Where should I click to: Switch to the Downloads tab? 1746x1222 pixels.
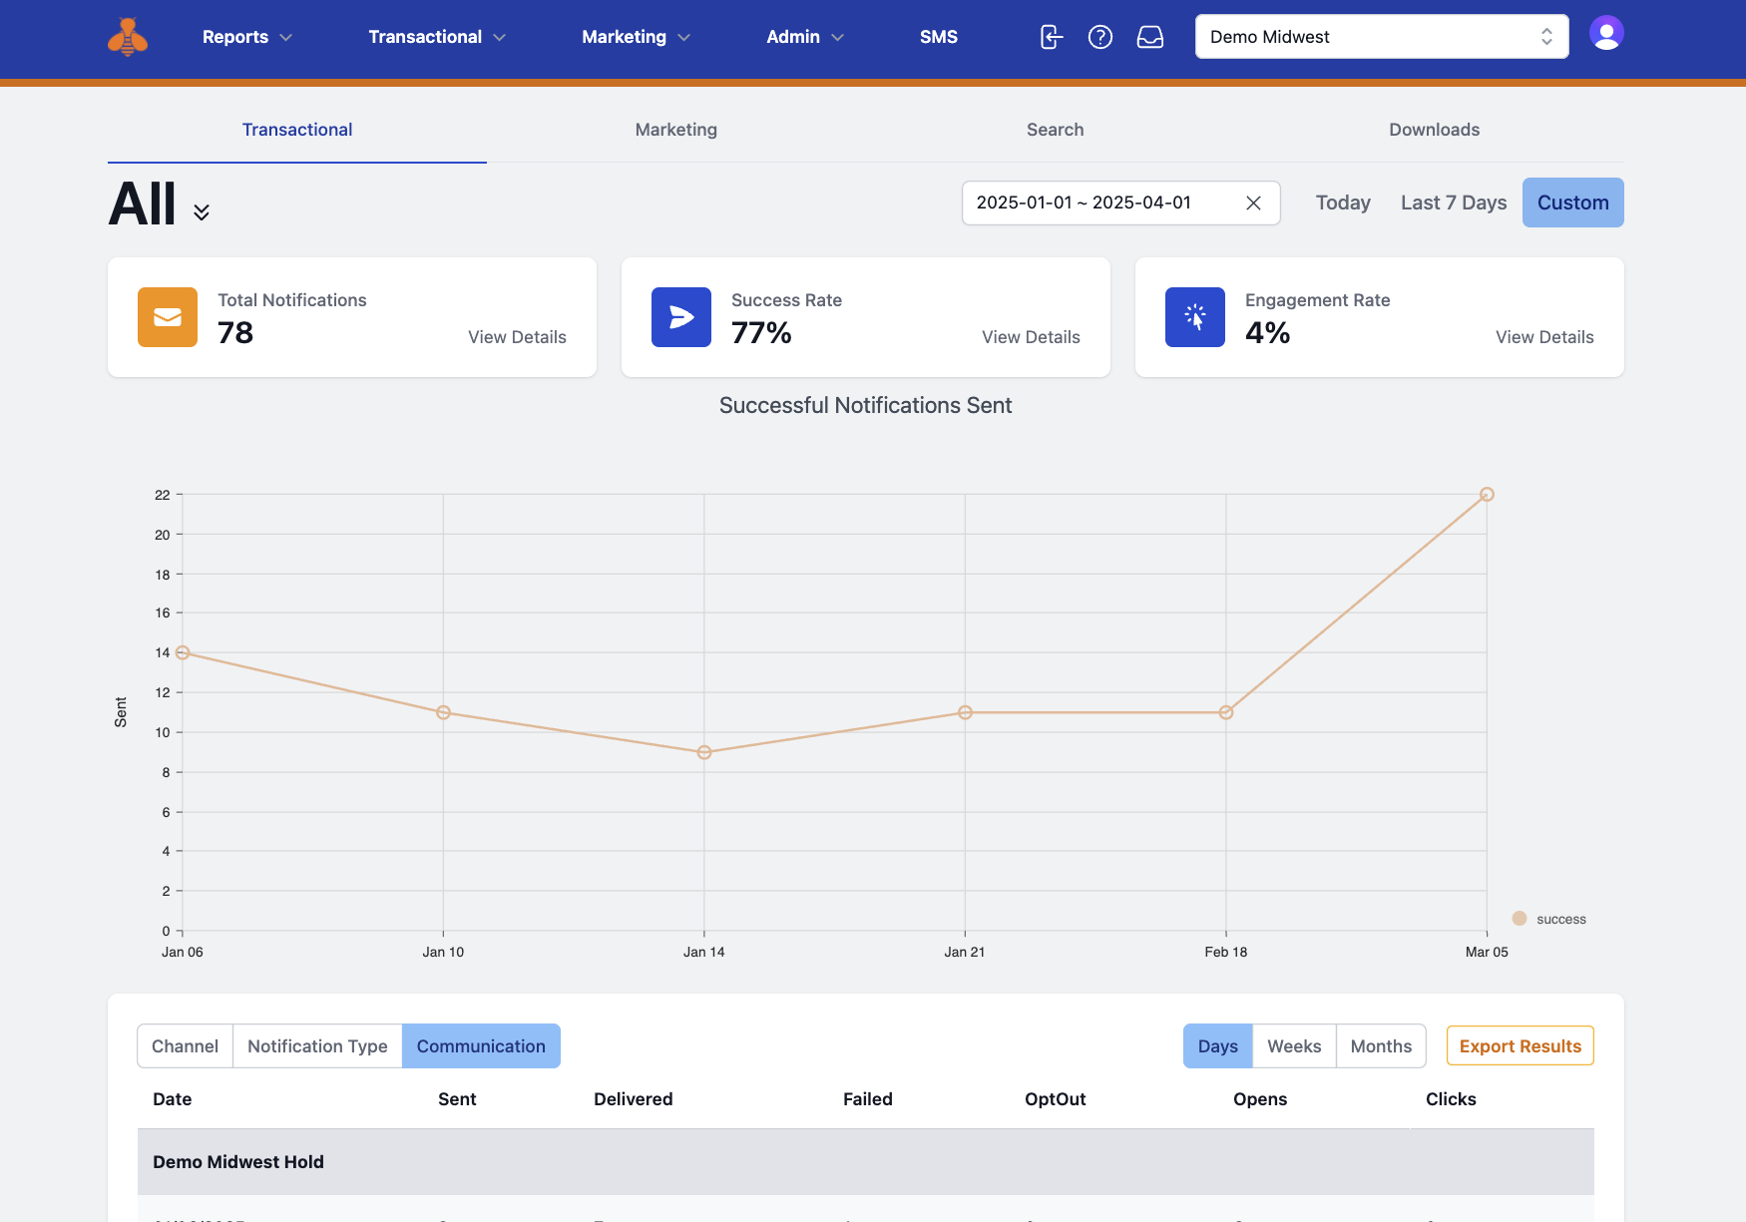point(1434,130)
